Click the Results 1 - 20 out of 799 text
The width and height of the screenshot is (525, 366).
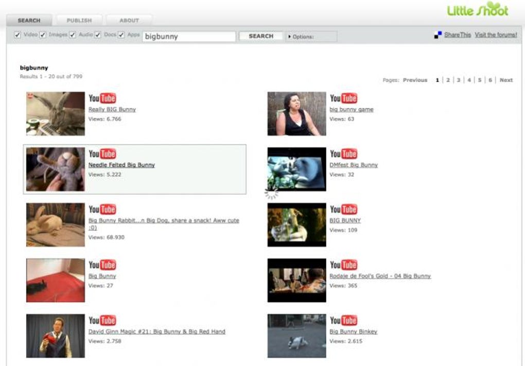51,76
